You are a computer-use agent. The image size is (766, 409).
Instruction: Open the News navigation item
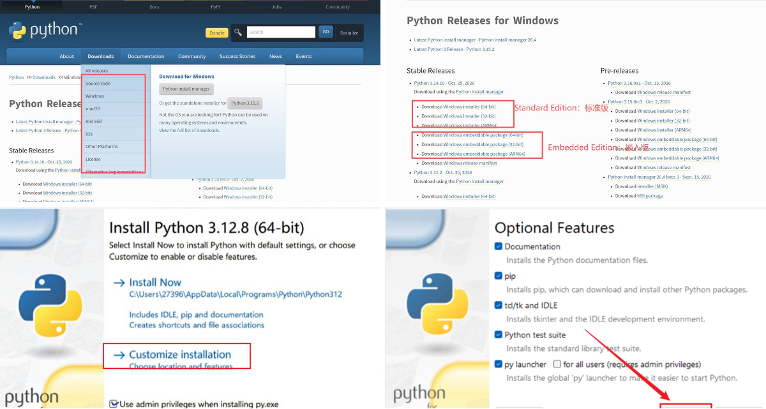276,56
